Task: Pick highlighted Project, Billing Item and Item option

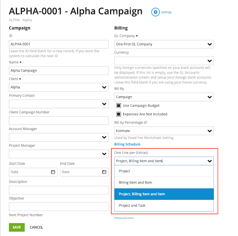Action: pyautogui.click(x=164, y=194)
